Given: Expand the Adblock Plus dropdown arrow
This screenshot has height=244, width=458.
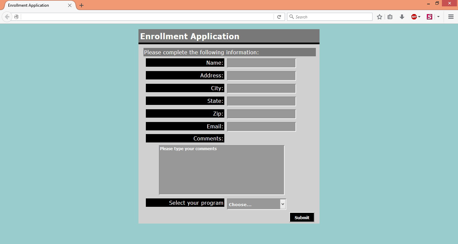Looking at the screenshot, I should click(x=419, y=17).
